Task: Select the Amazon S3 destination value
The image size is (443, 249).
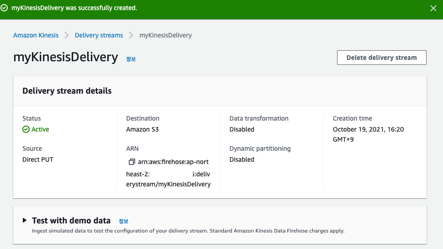Action: (142, 129)
